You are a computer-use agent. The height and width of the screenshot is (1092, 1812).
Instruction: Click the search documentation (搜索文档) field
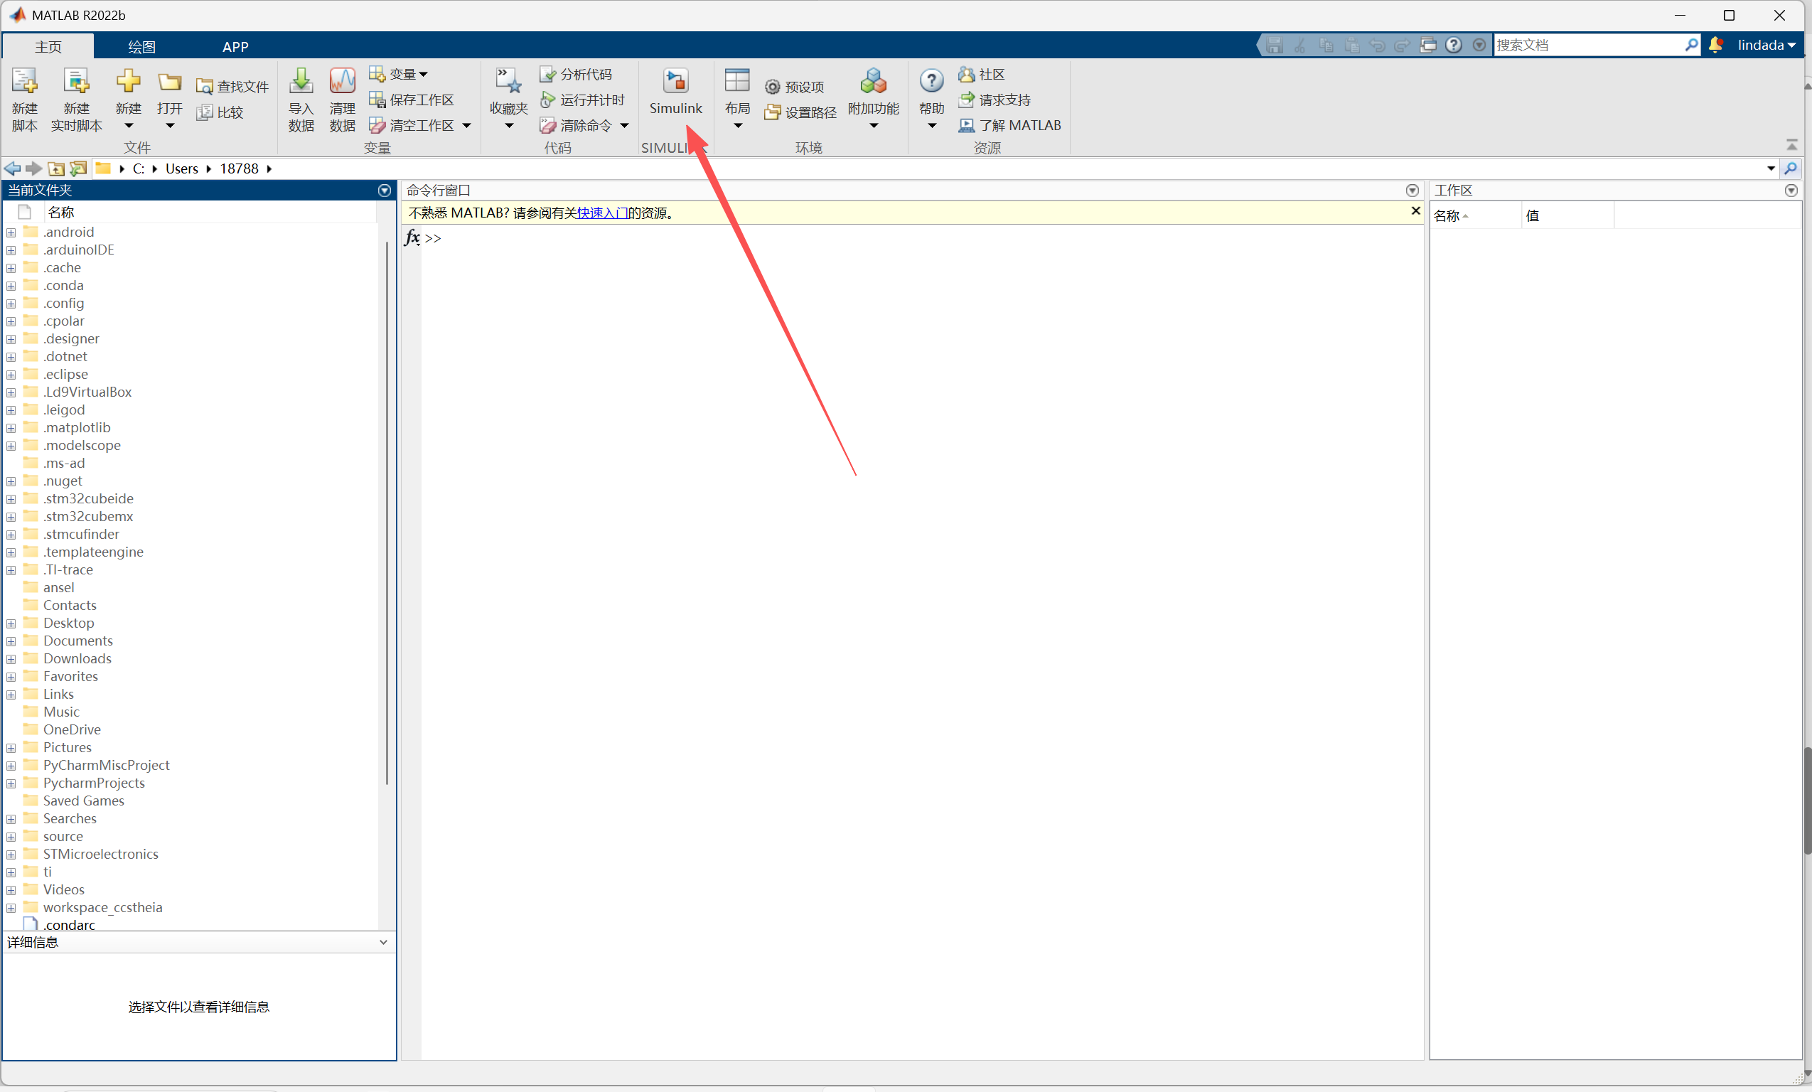1589,45
